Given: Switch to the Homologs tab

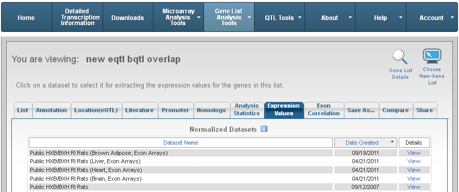Looking at the screenshot, I should [211, 110].
